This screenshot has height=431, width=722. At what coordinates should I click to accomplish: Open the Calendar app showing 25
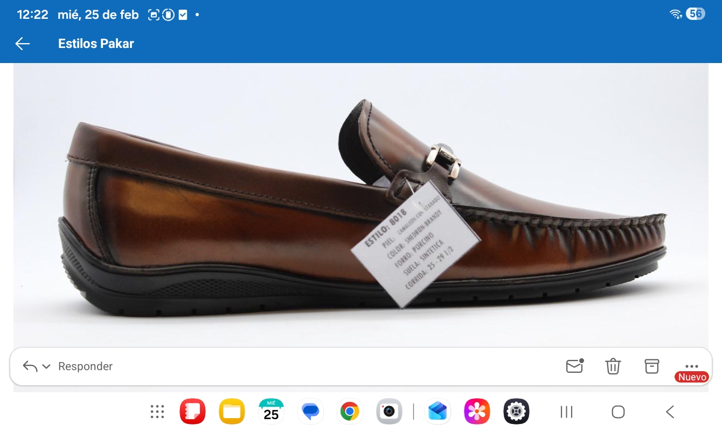pos(271,412)
